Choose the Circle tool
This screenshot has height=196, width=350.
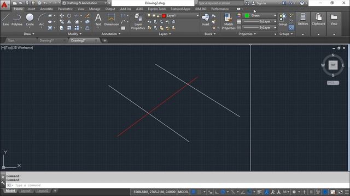[30, 20]
